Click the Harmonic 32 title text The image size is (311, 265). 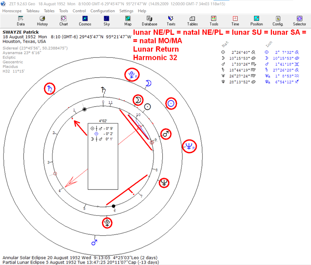tap(155, 58)
